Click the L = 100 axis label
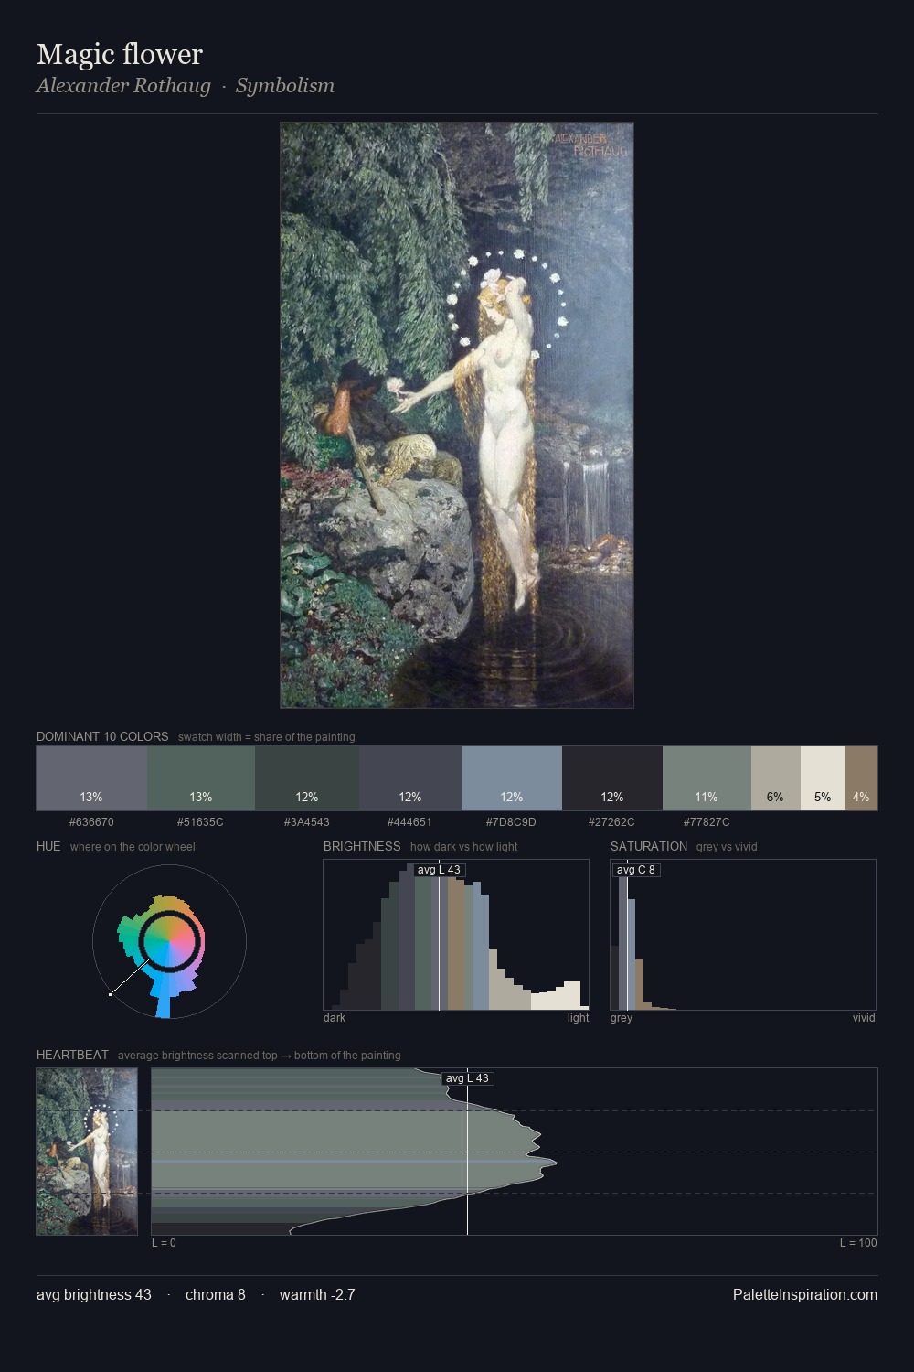The height and width of the screenshot is (1372, 914). pos(858,1242)
